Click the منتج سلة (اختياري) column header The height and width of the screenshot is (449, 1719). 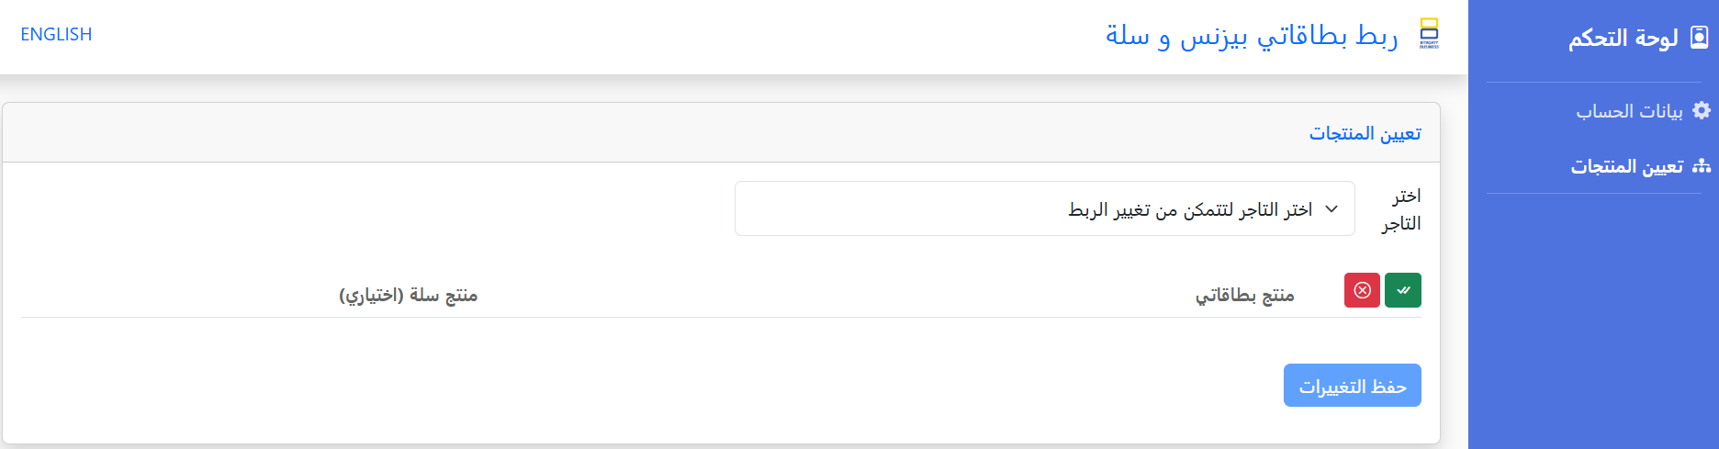pyautogui.click(x=408, y=295)
